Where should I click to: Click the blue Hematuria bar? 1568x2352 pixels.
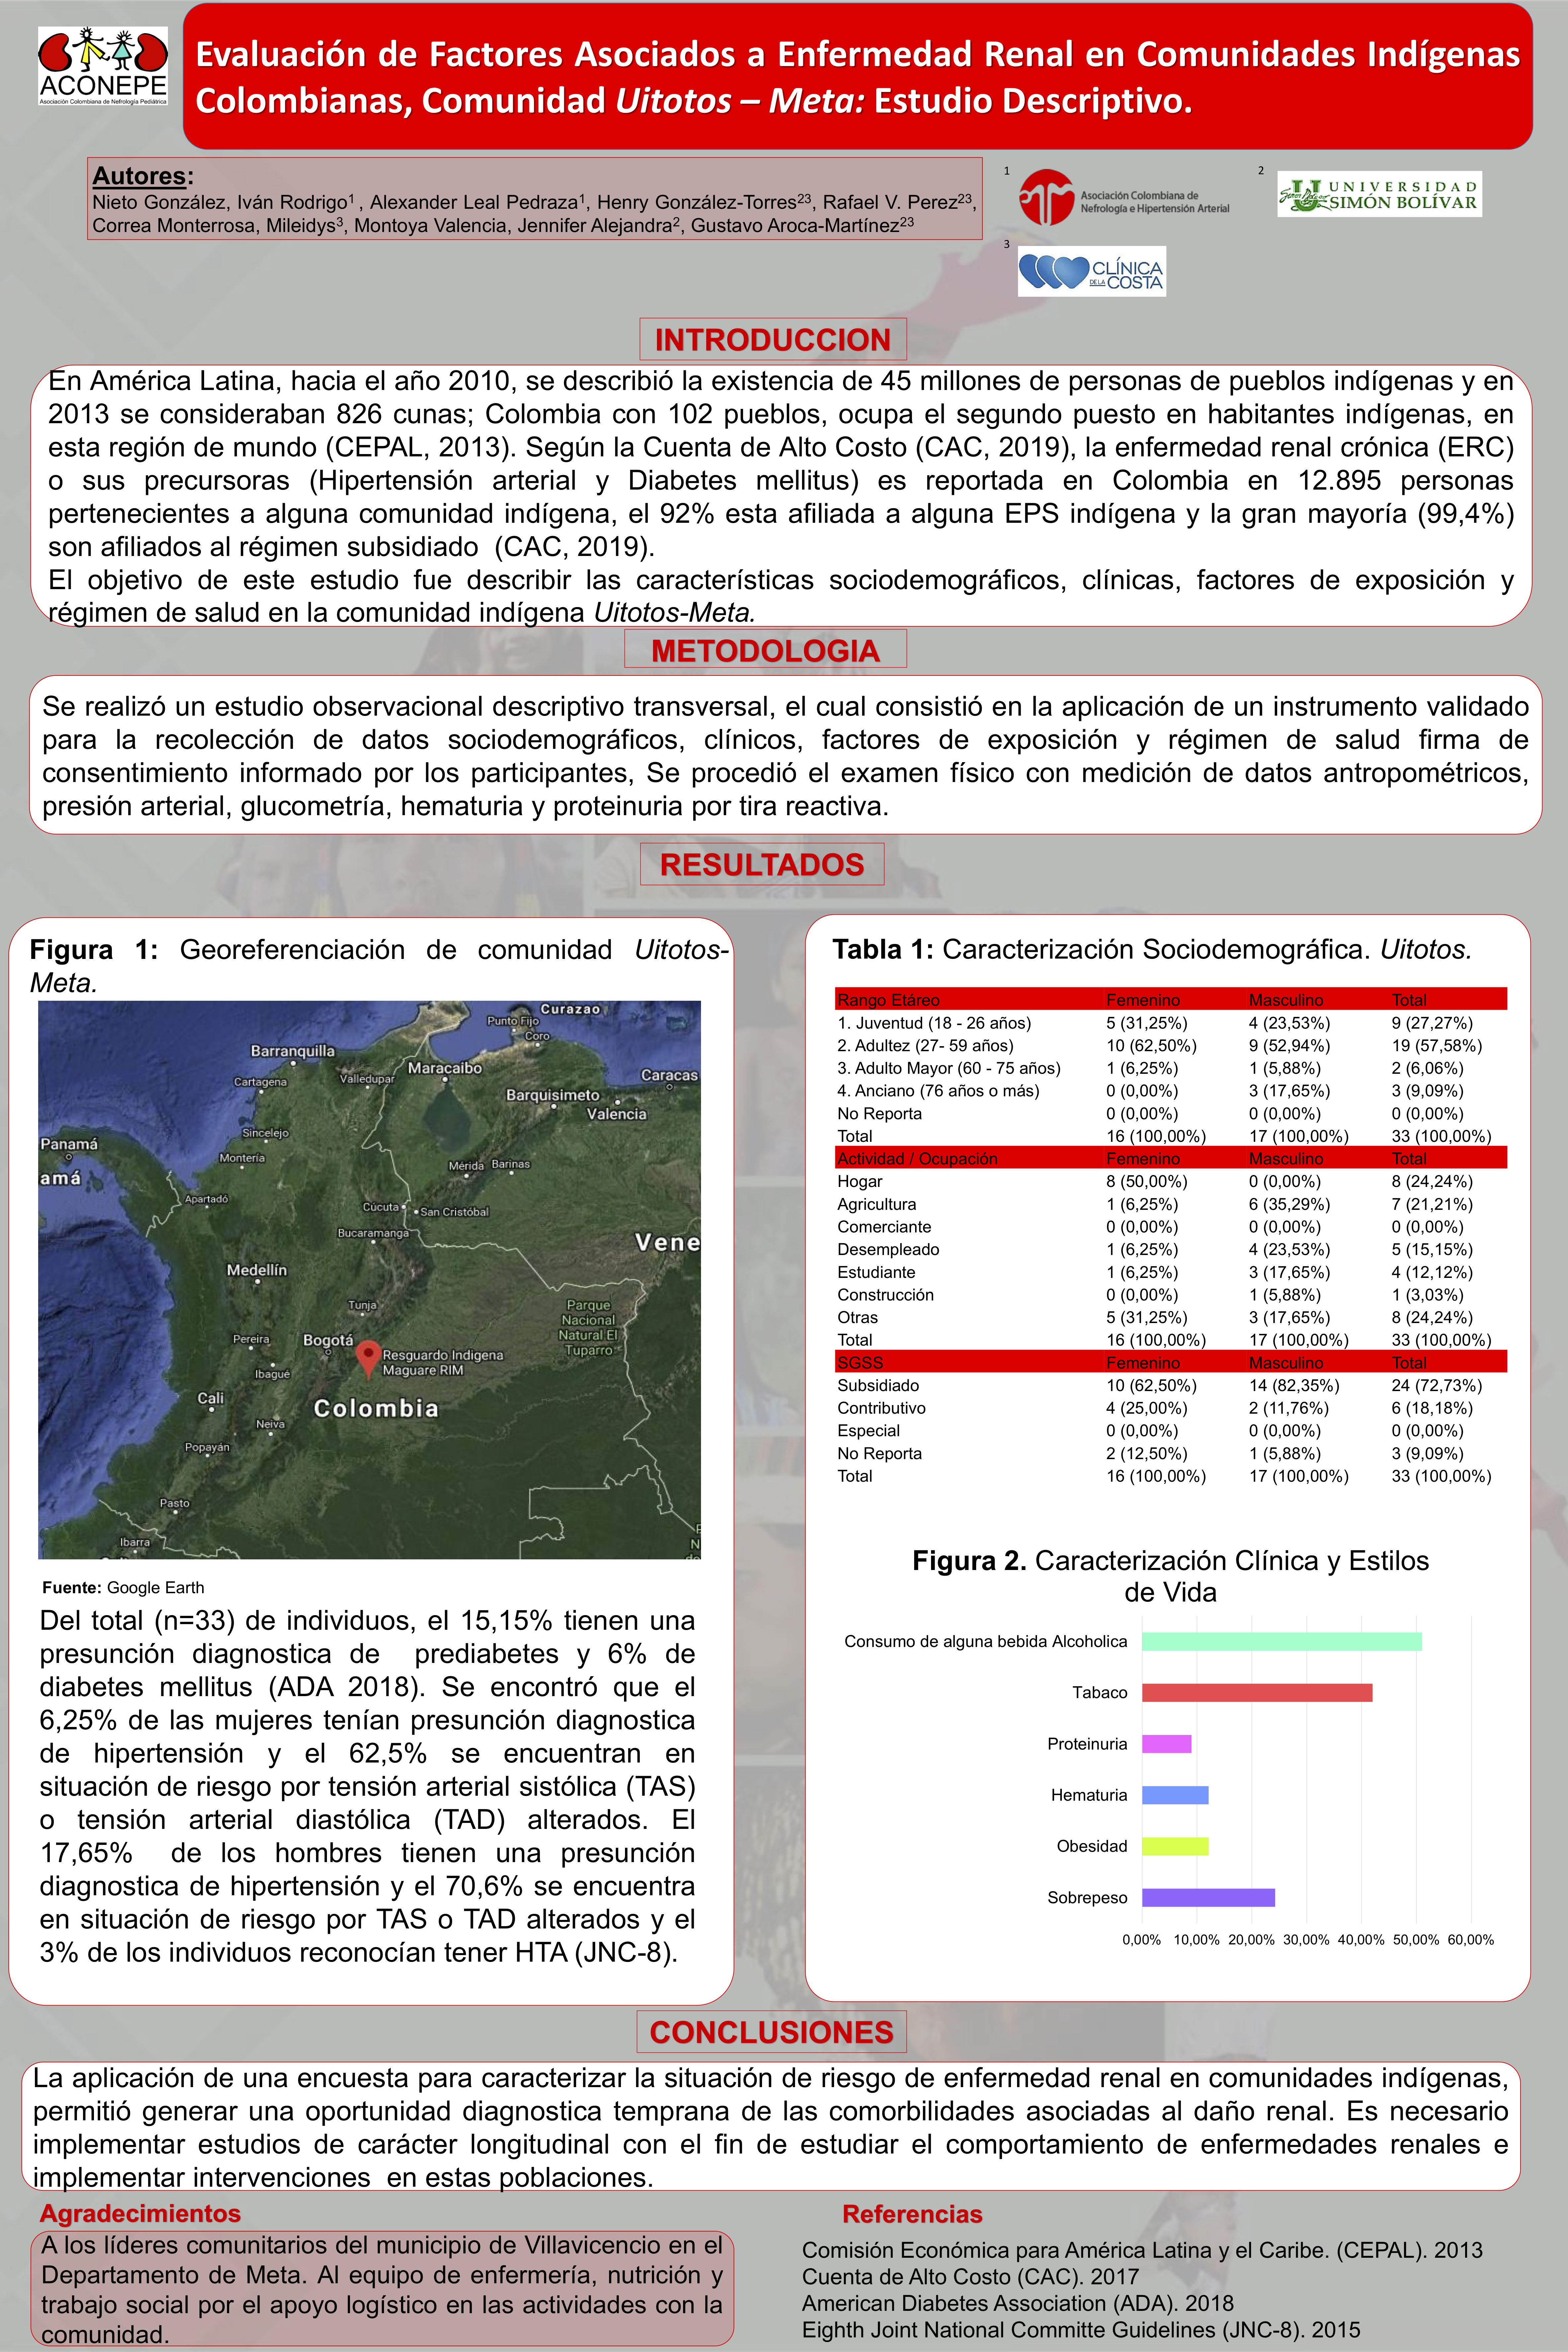1175,1795
